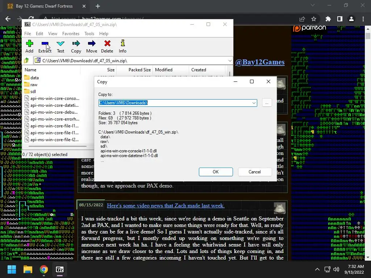The height and width of the screenshot is (278, 371).
Task: Click the horizontal scrollbar in 7-Zip file list
Action: [58, 146]
